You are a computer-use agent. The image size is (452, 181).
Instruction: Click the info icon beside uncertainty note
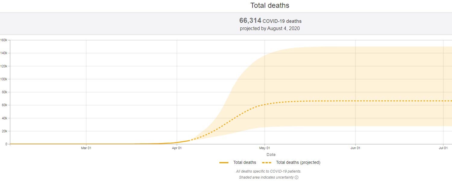tap(297, 177)
